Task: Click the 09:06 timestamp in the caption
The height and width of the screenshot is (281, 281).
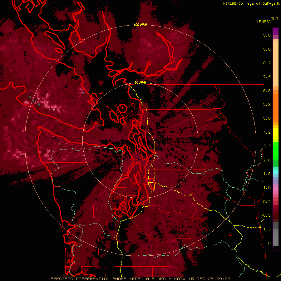Action: pyautogui.click(x=224, y=279)
